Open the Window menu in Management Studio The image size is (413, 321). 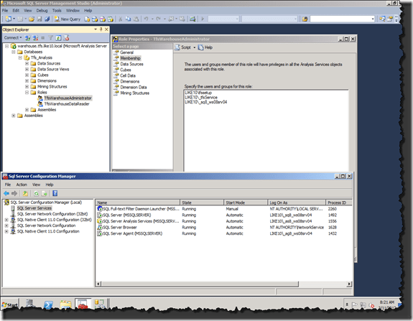[x=73, y=11]
